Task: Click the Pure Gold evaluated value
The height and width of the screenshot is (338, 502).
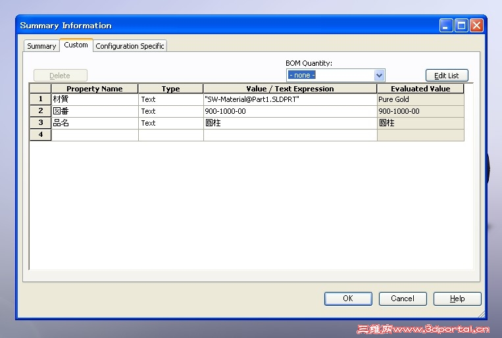Action: pyautogui.click(x=420, y=99)
